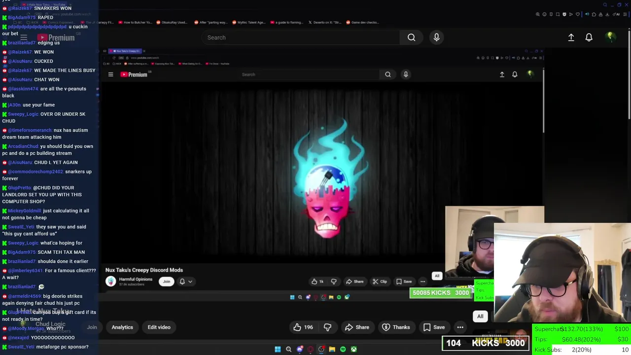The image size is (631, 355).
Task: Open Spotify from the taskbar
Action: pos(343,349)
